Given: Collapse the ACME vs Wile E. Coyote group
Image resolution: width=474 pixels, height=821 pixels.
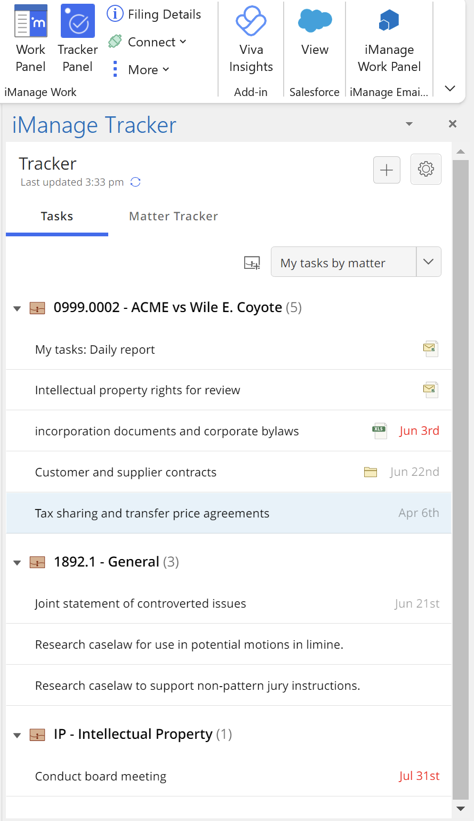Looking at the screenshot, I should pyautogui.click(x=17, y=308).
